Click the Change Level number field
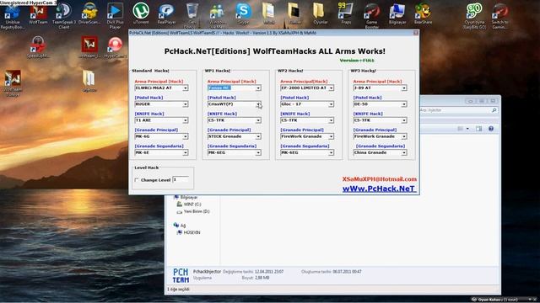540x303 pixels. pos(181,179)
